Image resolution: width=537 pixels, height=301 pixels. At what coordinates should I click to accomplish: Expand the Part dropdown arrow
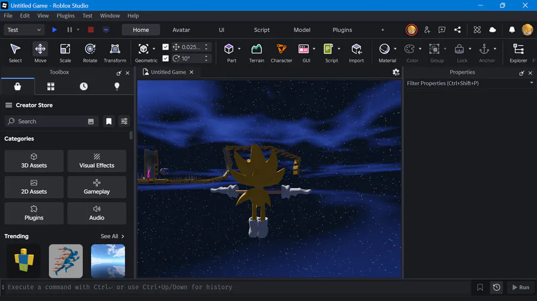(x=239, y=49)
